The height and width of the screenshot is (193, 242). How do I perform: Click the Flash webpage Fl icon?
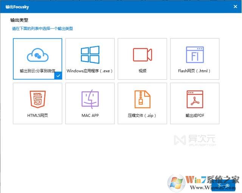coord(194,55)
